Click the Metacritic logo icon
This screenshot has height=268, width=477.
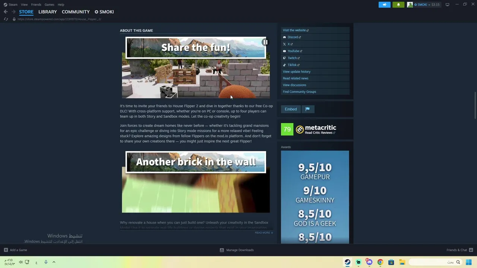[x=300, y=130]
